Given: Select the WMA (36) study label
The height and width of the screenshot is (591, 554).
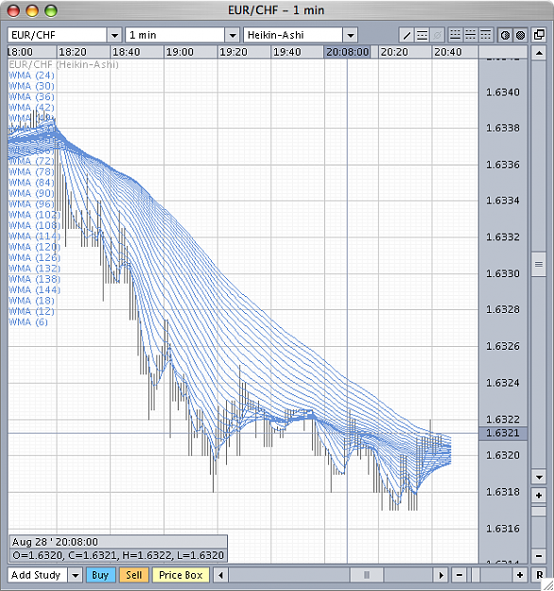Looking at the screenshot, I should point(31,96).
